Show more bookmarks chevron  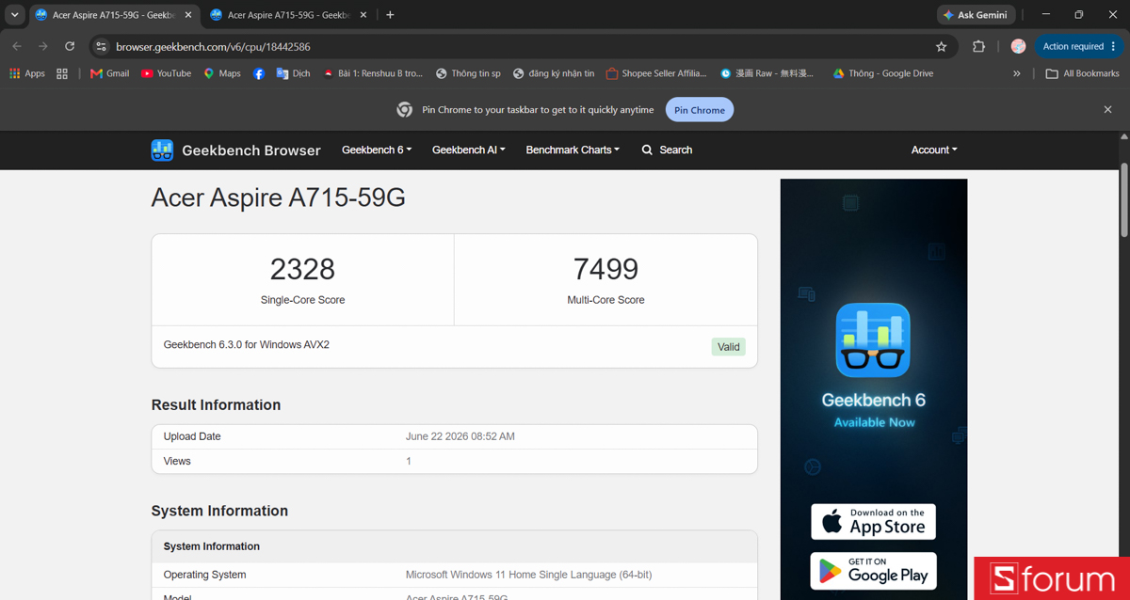[1017, 73]
